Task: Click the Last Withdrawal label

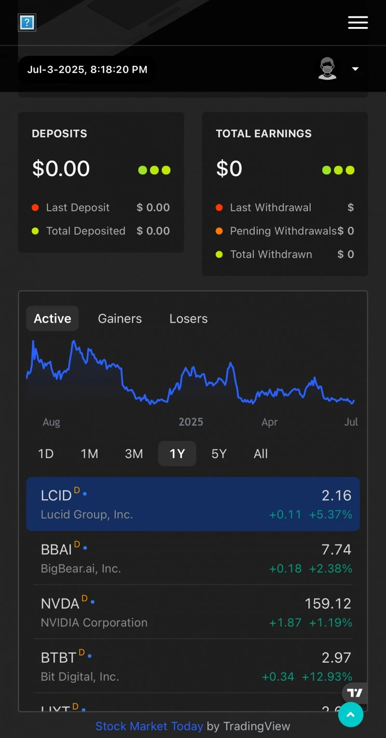Action: pos(271,207)
